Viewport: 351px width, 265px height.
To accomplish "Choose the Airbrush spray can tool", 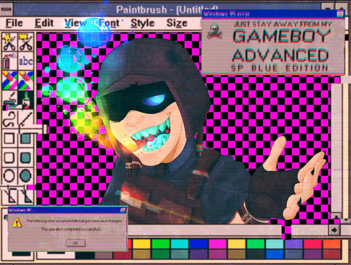I will (x=9, y=61).
